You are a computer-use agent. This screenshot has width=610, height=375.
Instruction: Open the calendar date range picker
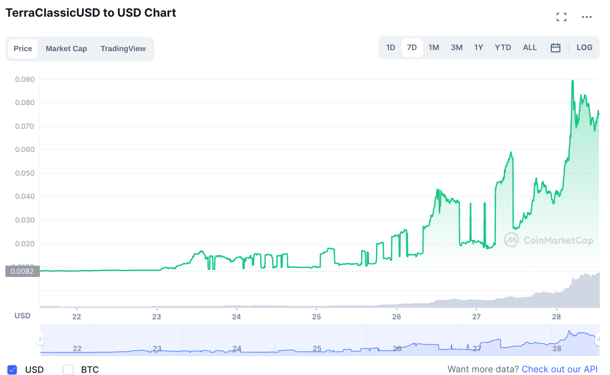[x=556, y=48]
